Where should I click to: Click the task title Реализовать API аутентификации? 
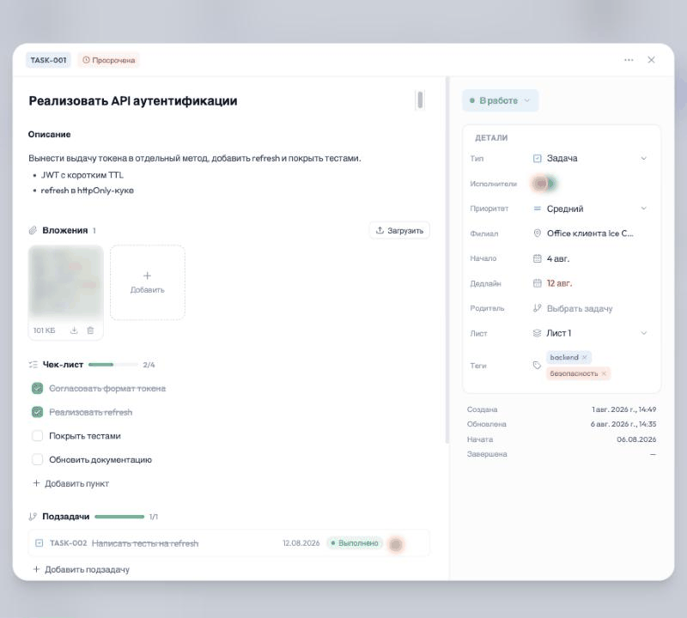(x=133, y=101)
